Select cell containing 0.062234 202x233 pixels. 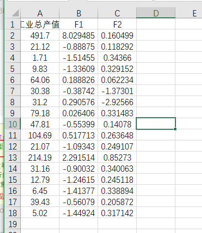tap(117, 80)
